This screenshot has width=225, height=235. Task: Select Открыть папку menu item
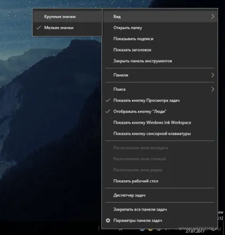pyautogui.click(x=160, y=28)
